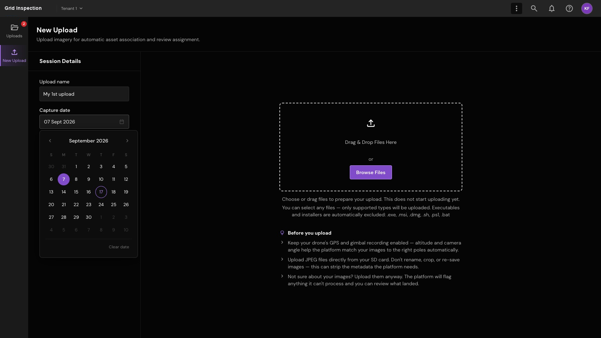Screen dimensions: 601x338
Task: Click the calendar icon in Capture date field
Action: tap(122, 122)
